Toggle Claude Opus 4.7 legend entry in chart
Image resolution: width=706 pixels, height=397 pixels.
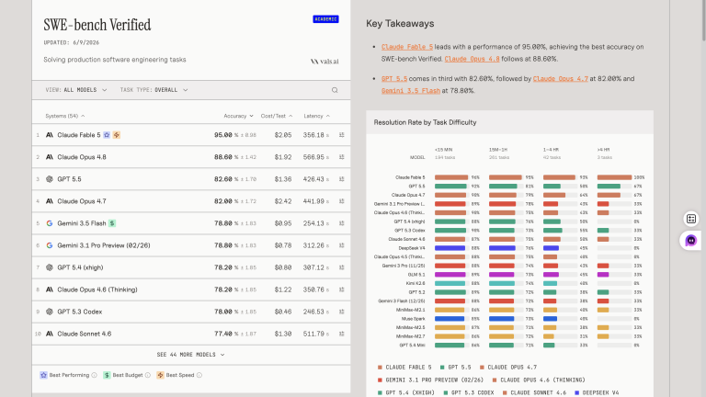[x=508, y=368]
